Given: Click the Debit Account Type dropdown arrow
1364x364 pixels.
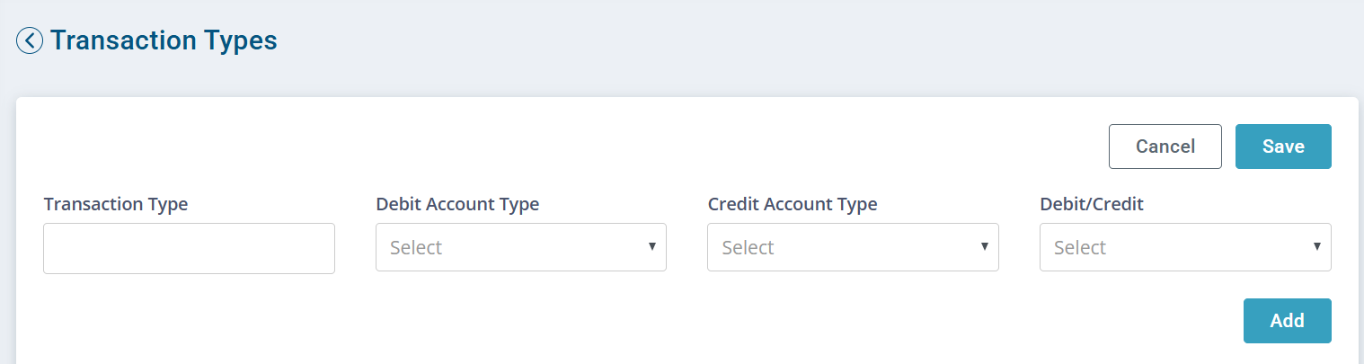Looking at the screenshot, I should point(652,246).
